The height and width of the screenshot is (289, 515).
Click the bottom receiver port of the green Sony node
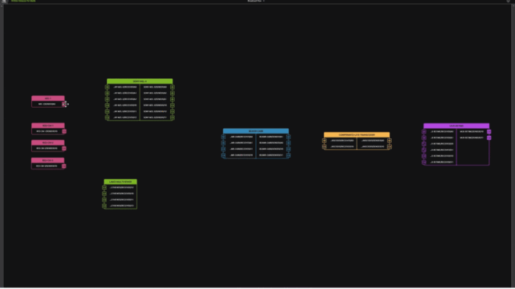[x=107, y=117]
